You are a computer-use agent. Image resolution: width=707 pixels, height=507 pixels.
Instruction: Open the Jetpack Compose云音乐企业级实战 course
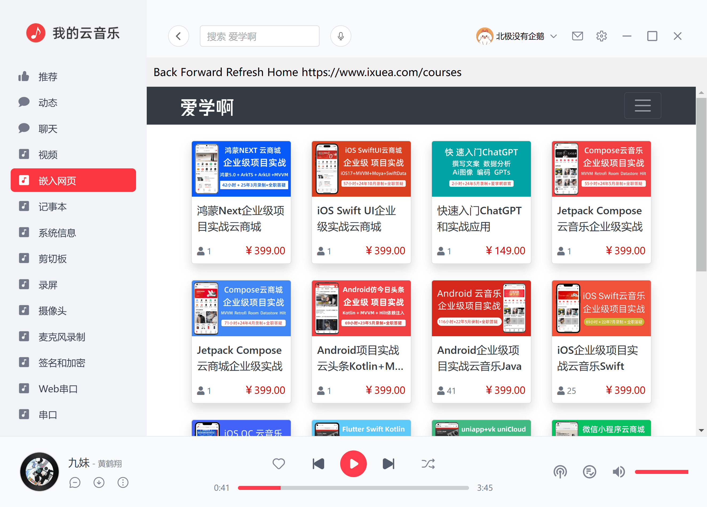click(x=601, y=202)
